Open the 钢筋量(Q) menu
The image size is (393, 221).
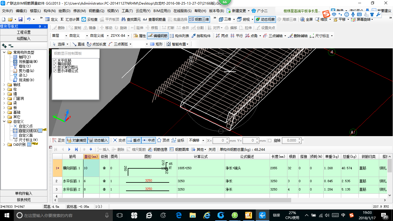(x=96, y=11)
